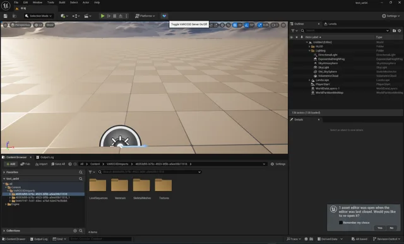
Task: Open the File menu
Action: point(16,3)
